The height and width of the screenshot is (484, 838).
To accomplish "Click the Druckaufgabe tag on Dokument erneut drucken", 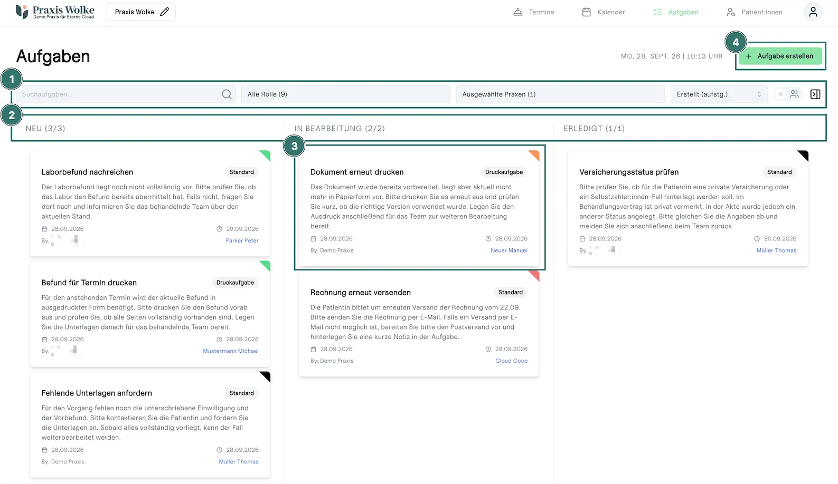I will click(x=504, y=172).
